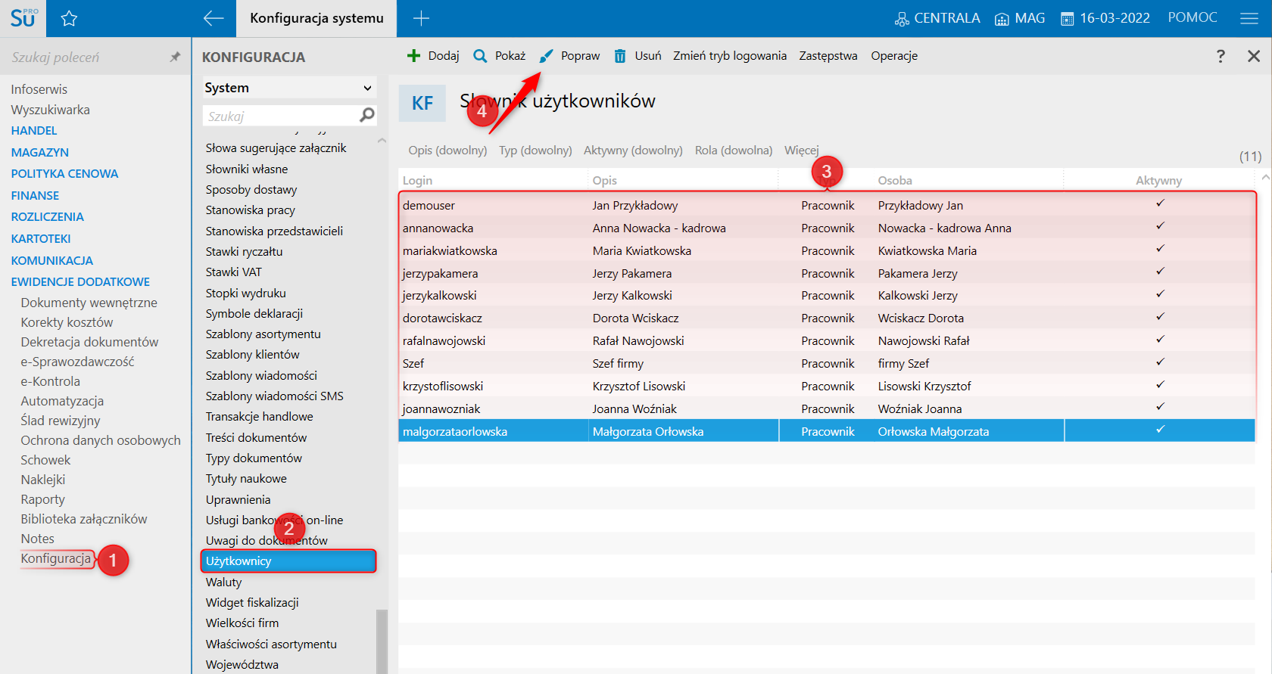Screen dimensions: 1272x674
Task: Open the Aktywny (dowolny) filter
Action: tap(632, 151)
